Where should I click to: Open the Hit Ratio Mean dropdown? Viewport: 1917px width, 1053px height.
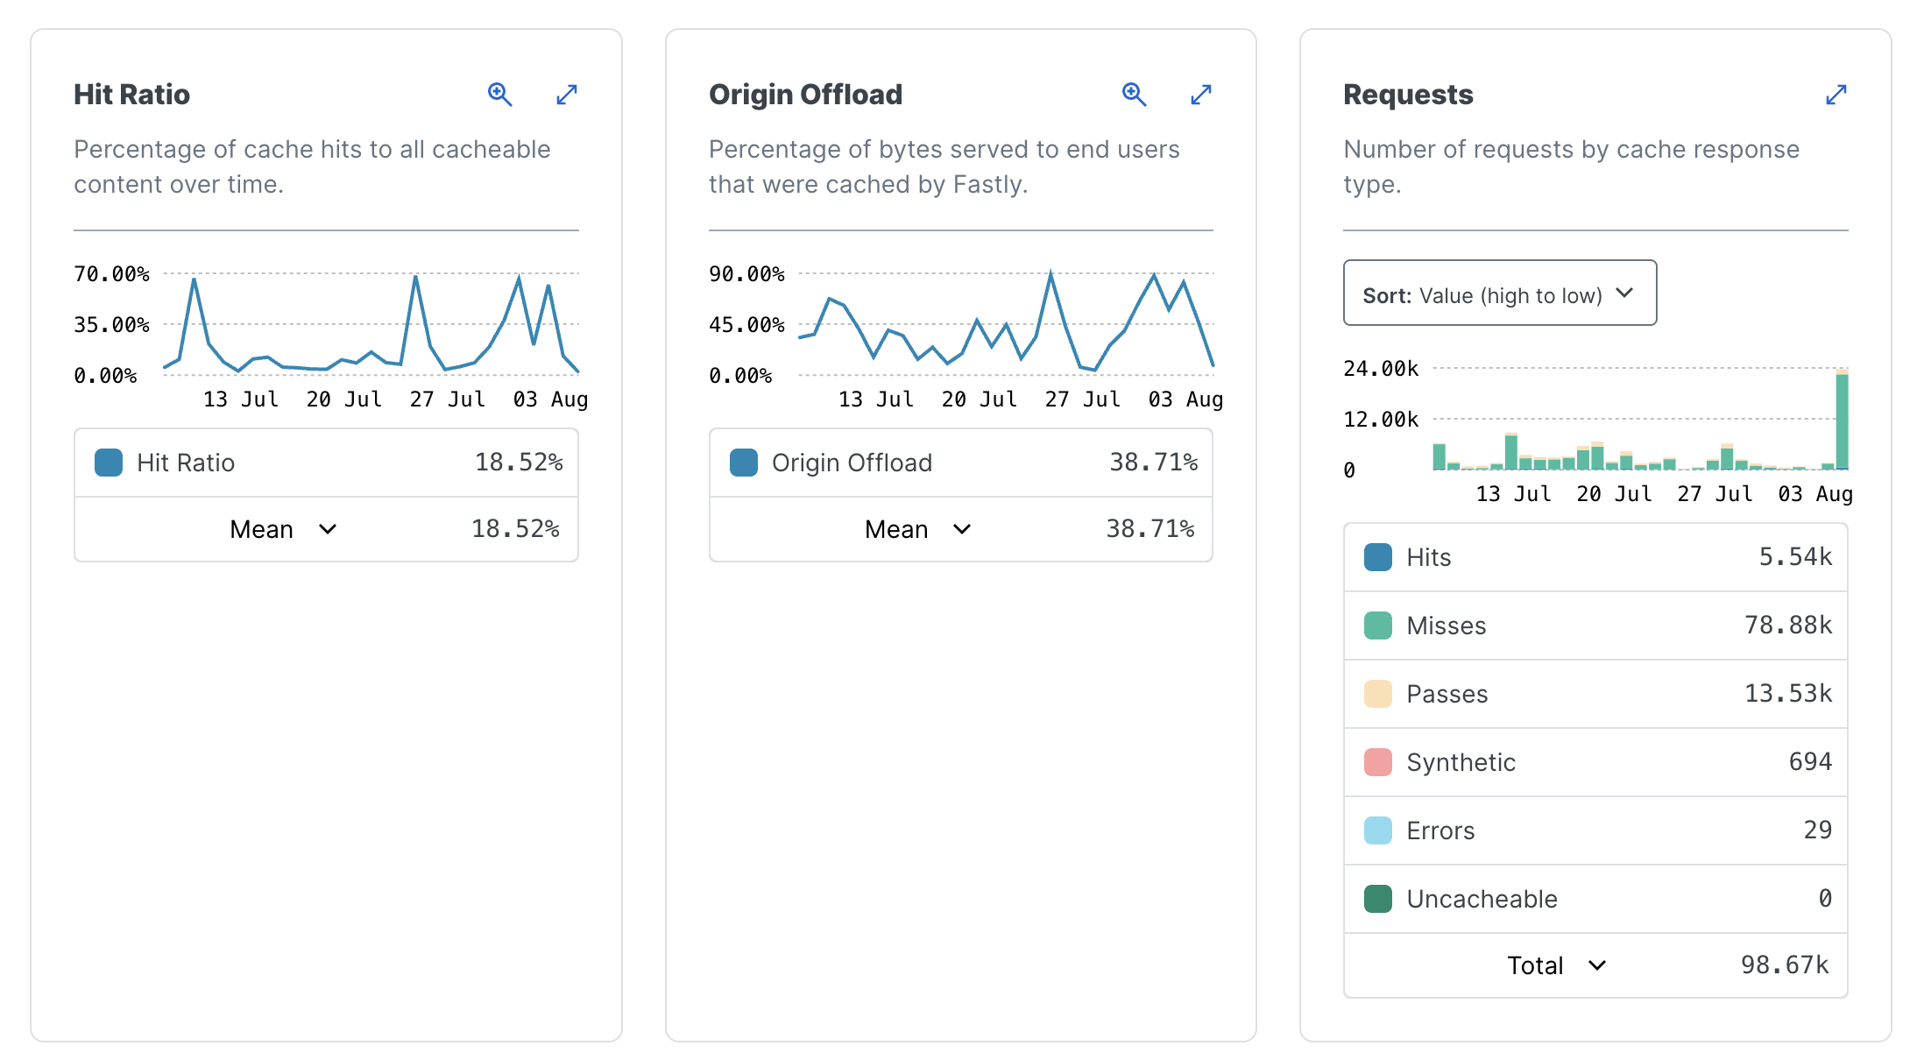(x=283, y=529)
